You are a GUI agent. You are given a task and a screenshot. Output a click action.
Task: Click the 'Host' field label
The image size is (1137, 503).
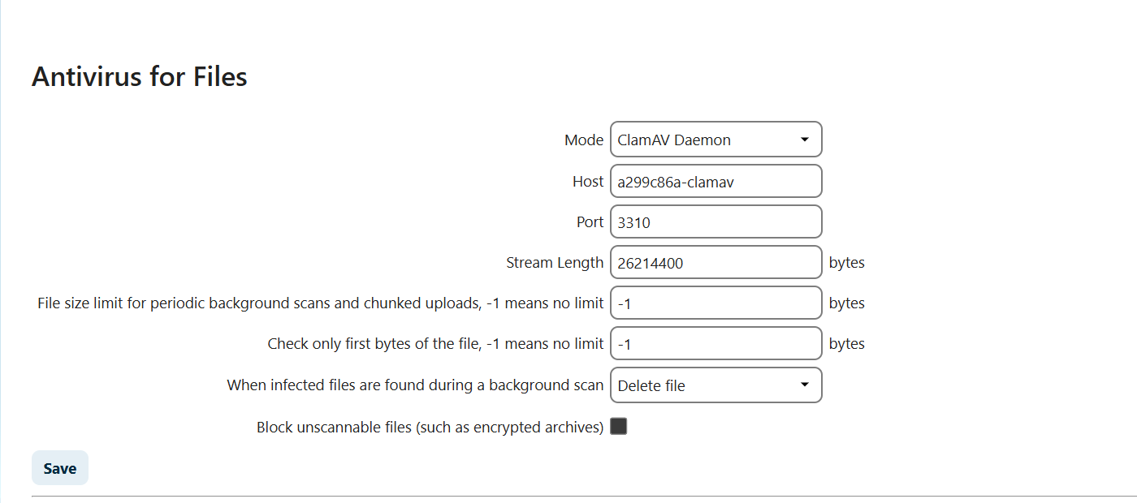(587, 182)
